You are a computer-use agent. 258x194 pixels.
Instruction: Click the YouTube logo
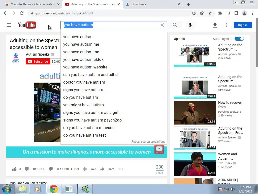click(27, 25)
